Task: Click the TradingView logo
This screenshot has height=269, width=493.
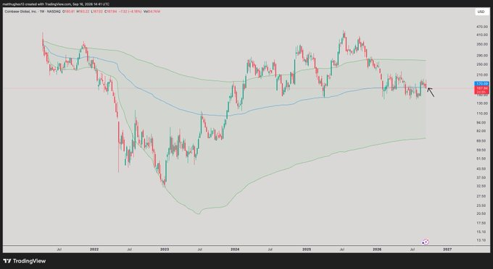Action: 24,261
